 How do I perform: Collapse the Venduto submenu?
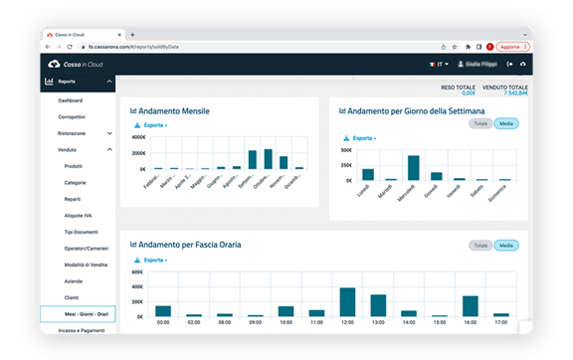[x=109, y=149]
